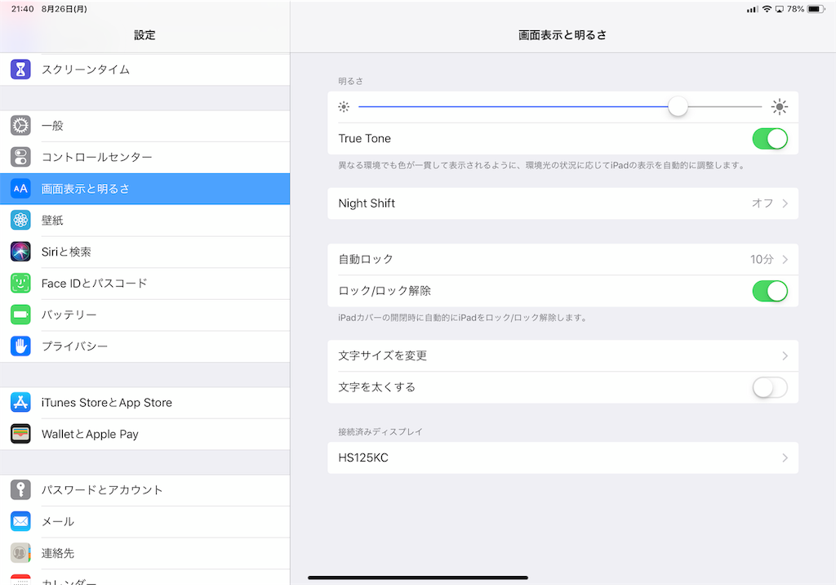Open プライバシー settings
The image size is (836, 585).
point(145,346)
